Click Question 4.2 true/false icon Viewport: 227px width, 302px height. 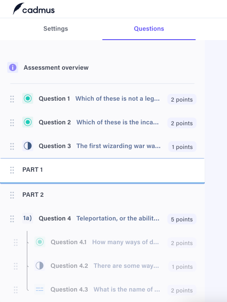coord(40,266)
